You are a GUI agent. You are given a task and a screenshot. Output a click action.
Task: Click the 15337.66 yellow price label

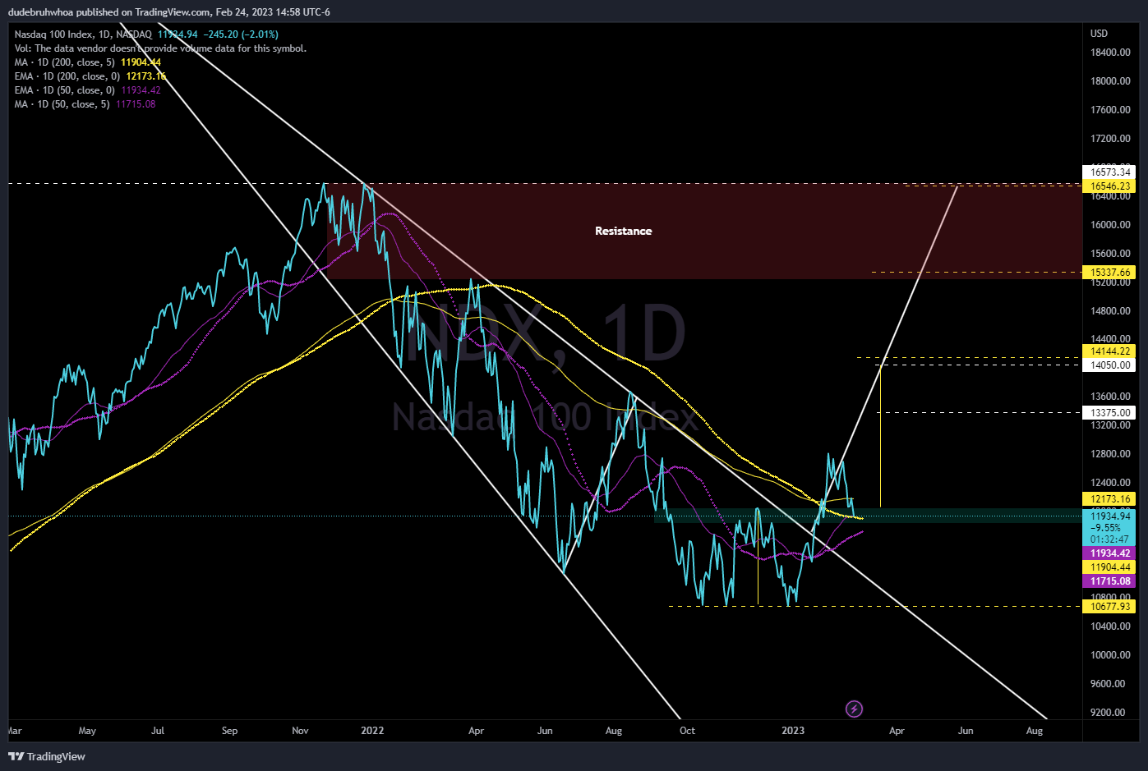coord(1109,273)
